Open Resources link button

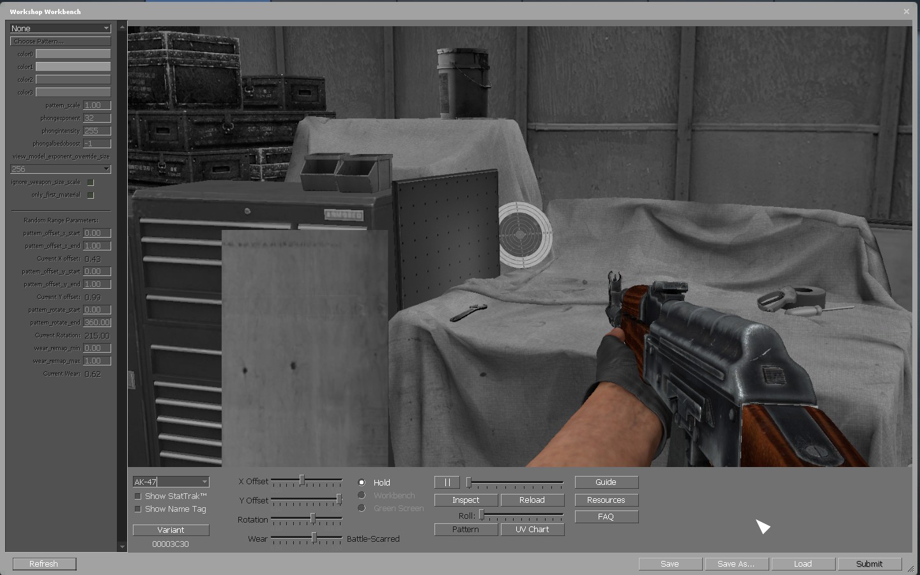coord(606,500)
